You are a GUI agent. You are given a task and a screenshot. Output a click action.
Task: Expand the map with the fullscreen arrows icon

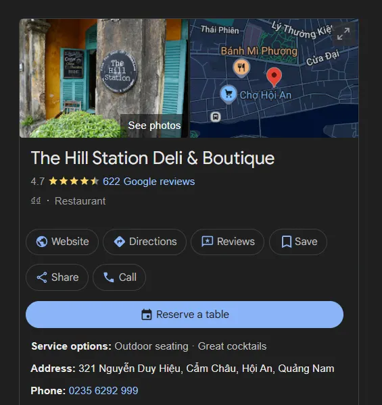pos(343,34)
